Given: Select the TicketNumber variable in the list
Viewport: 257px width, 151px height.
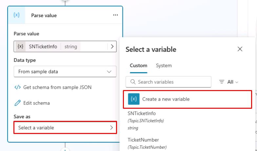Looking at the screenshot, I should (143, 140).
